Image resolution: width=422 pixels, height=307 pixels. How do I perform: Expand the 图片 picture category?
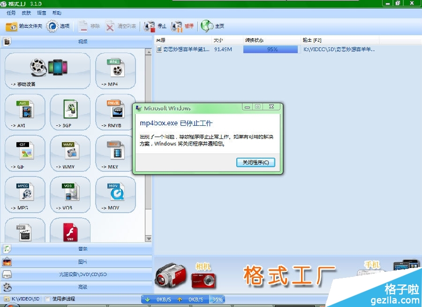[76, 261]
